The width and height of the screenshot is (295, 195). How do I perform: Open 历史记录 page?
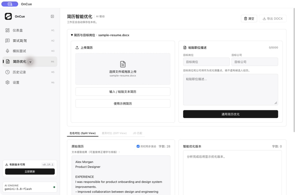pos(30,72)
